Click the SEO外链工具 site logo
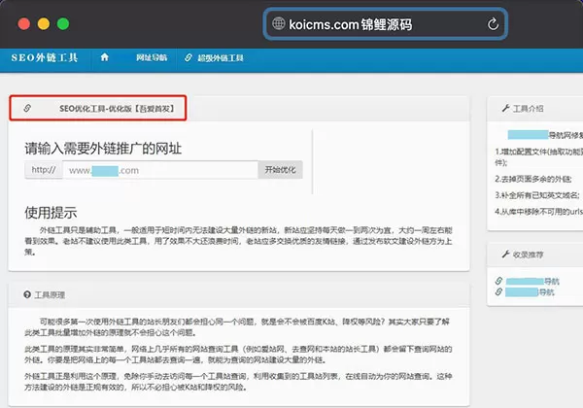 (45, 57)
